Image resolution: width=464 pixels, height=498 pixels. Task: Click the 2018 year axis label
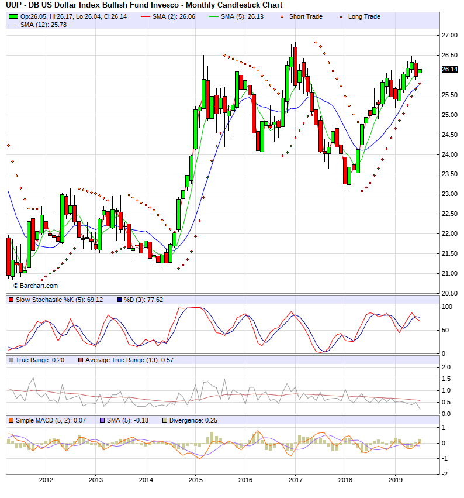tap(345, 480)
